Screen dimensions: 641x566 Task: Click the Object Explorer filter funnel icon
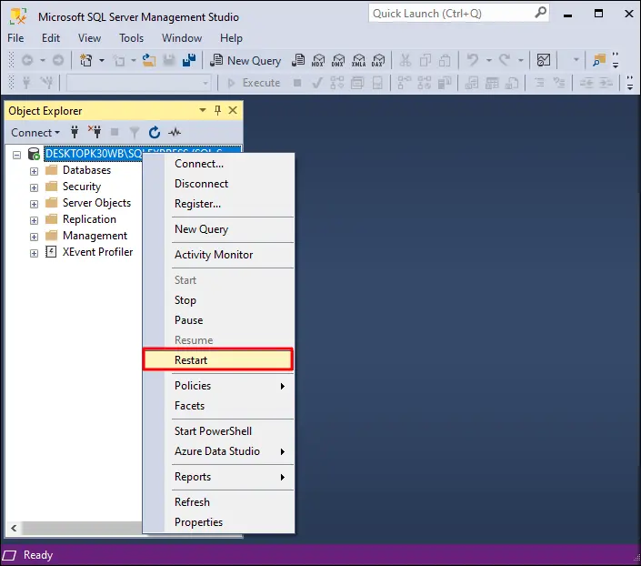click(x=134, y=132)
